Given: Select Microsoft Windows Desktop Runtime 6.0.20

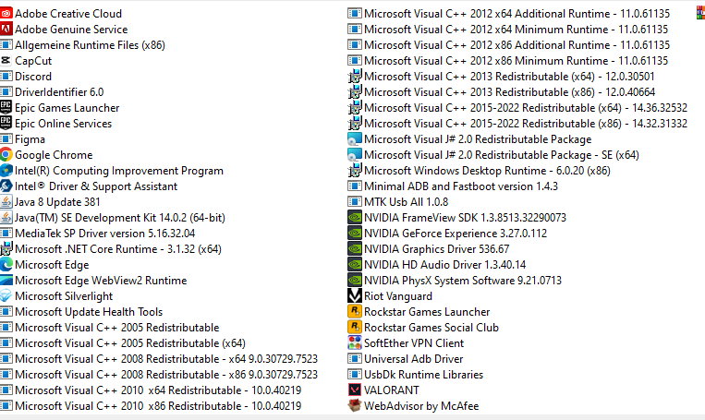Looking at the screenshot, I should (487, 171).
